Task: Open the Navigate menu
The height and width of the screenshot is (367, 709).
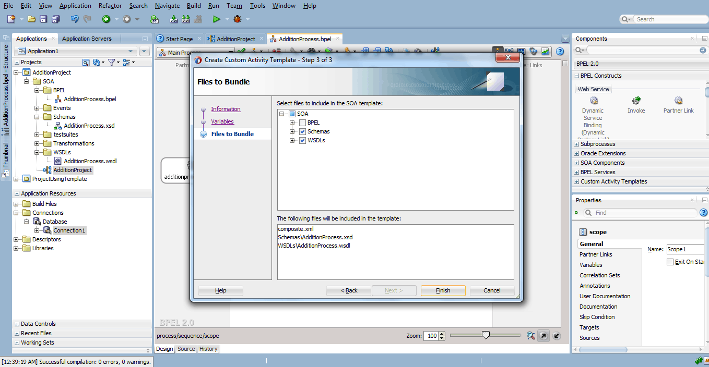Action: pyautogui.click(x=167, y=6)
